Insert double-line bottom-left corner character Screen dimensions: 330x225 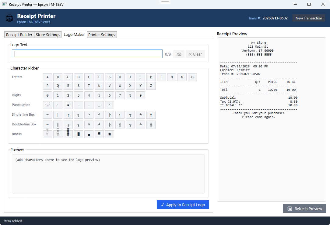click(89, 124)
